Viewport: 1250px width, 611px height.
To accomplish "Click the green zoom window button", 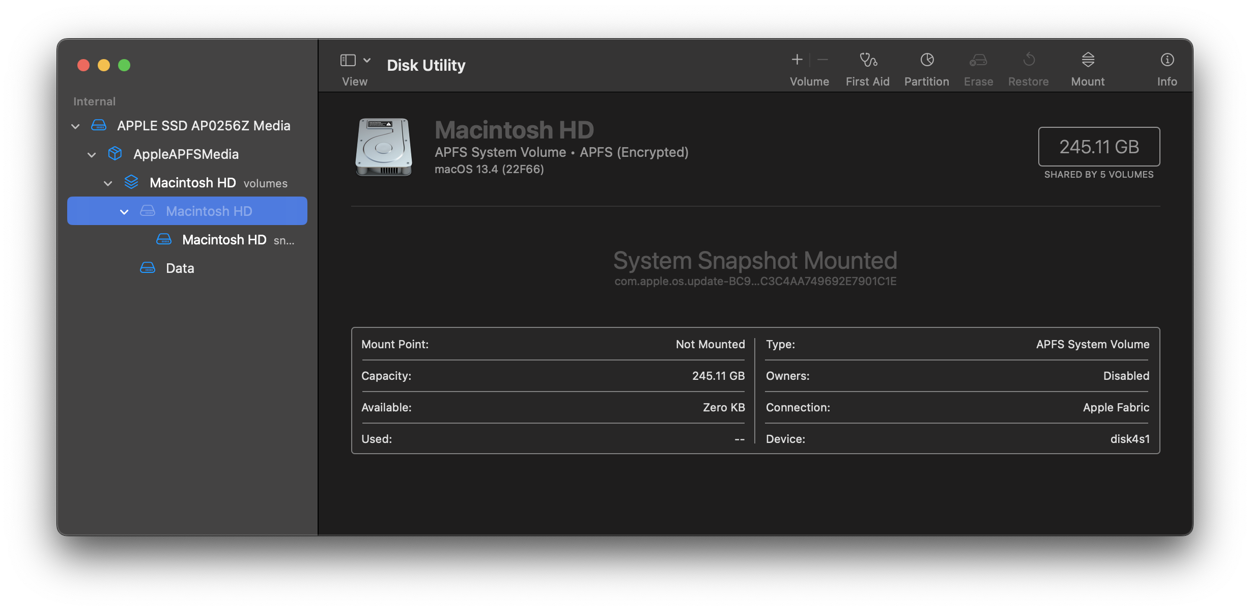I will pos(124,65).
